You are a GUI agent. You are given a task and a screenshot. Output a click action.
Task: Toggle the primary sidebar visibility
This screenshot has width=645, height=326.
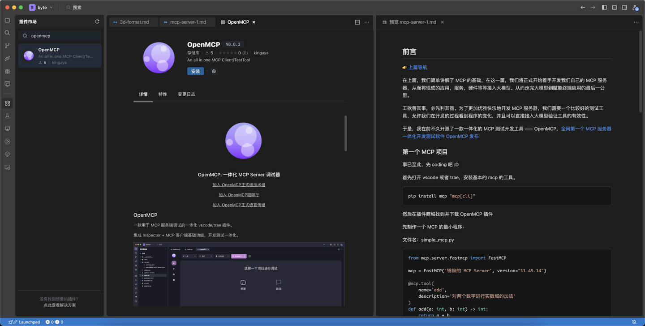604,7
